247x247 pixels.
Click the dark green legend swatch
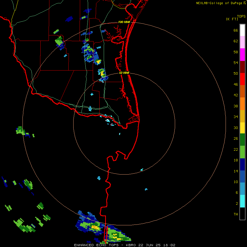[242, 140]
